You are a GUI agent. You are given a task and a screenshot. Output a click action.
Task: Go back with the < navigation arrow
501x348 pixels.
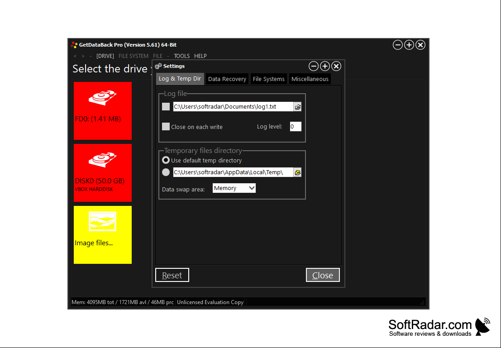[75, 56]
